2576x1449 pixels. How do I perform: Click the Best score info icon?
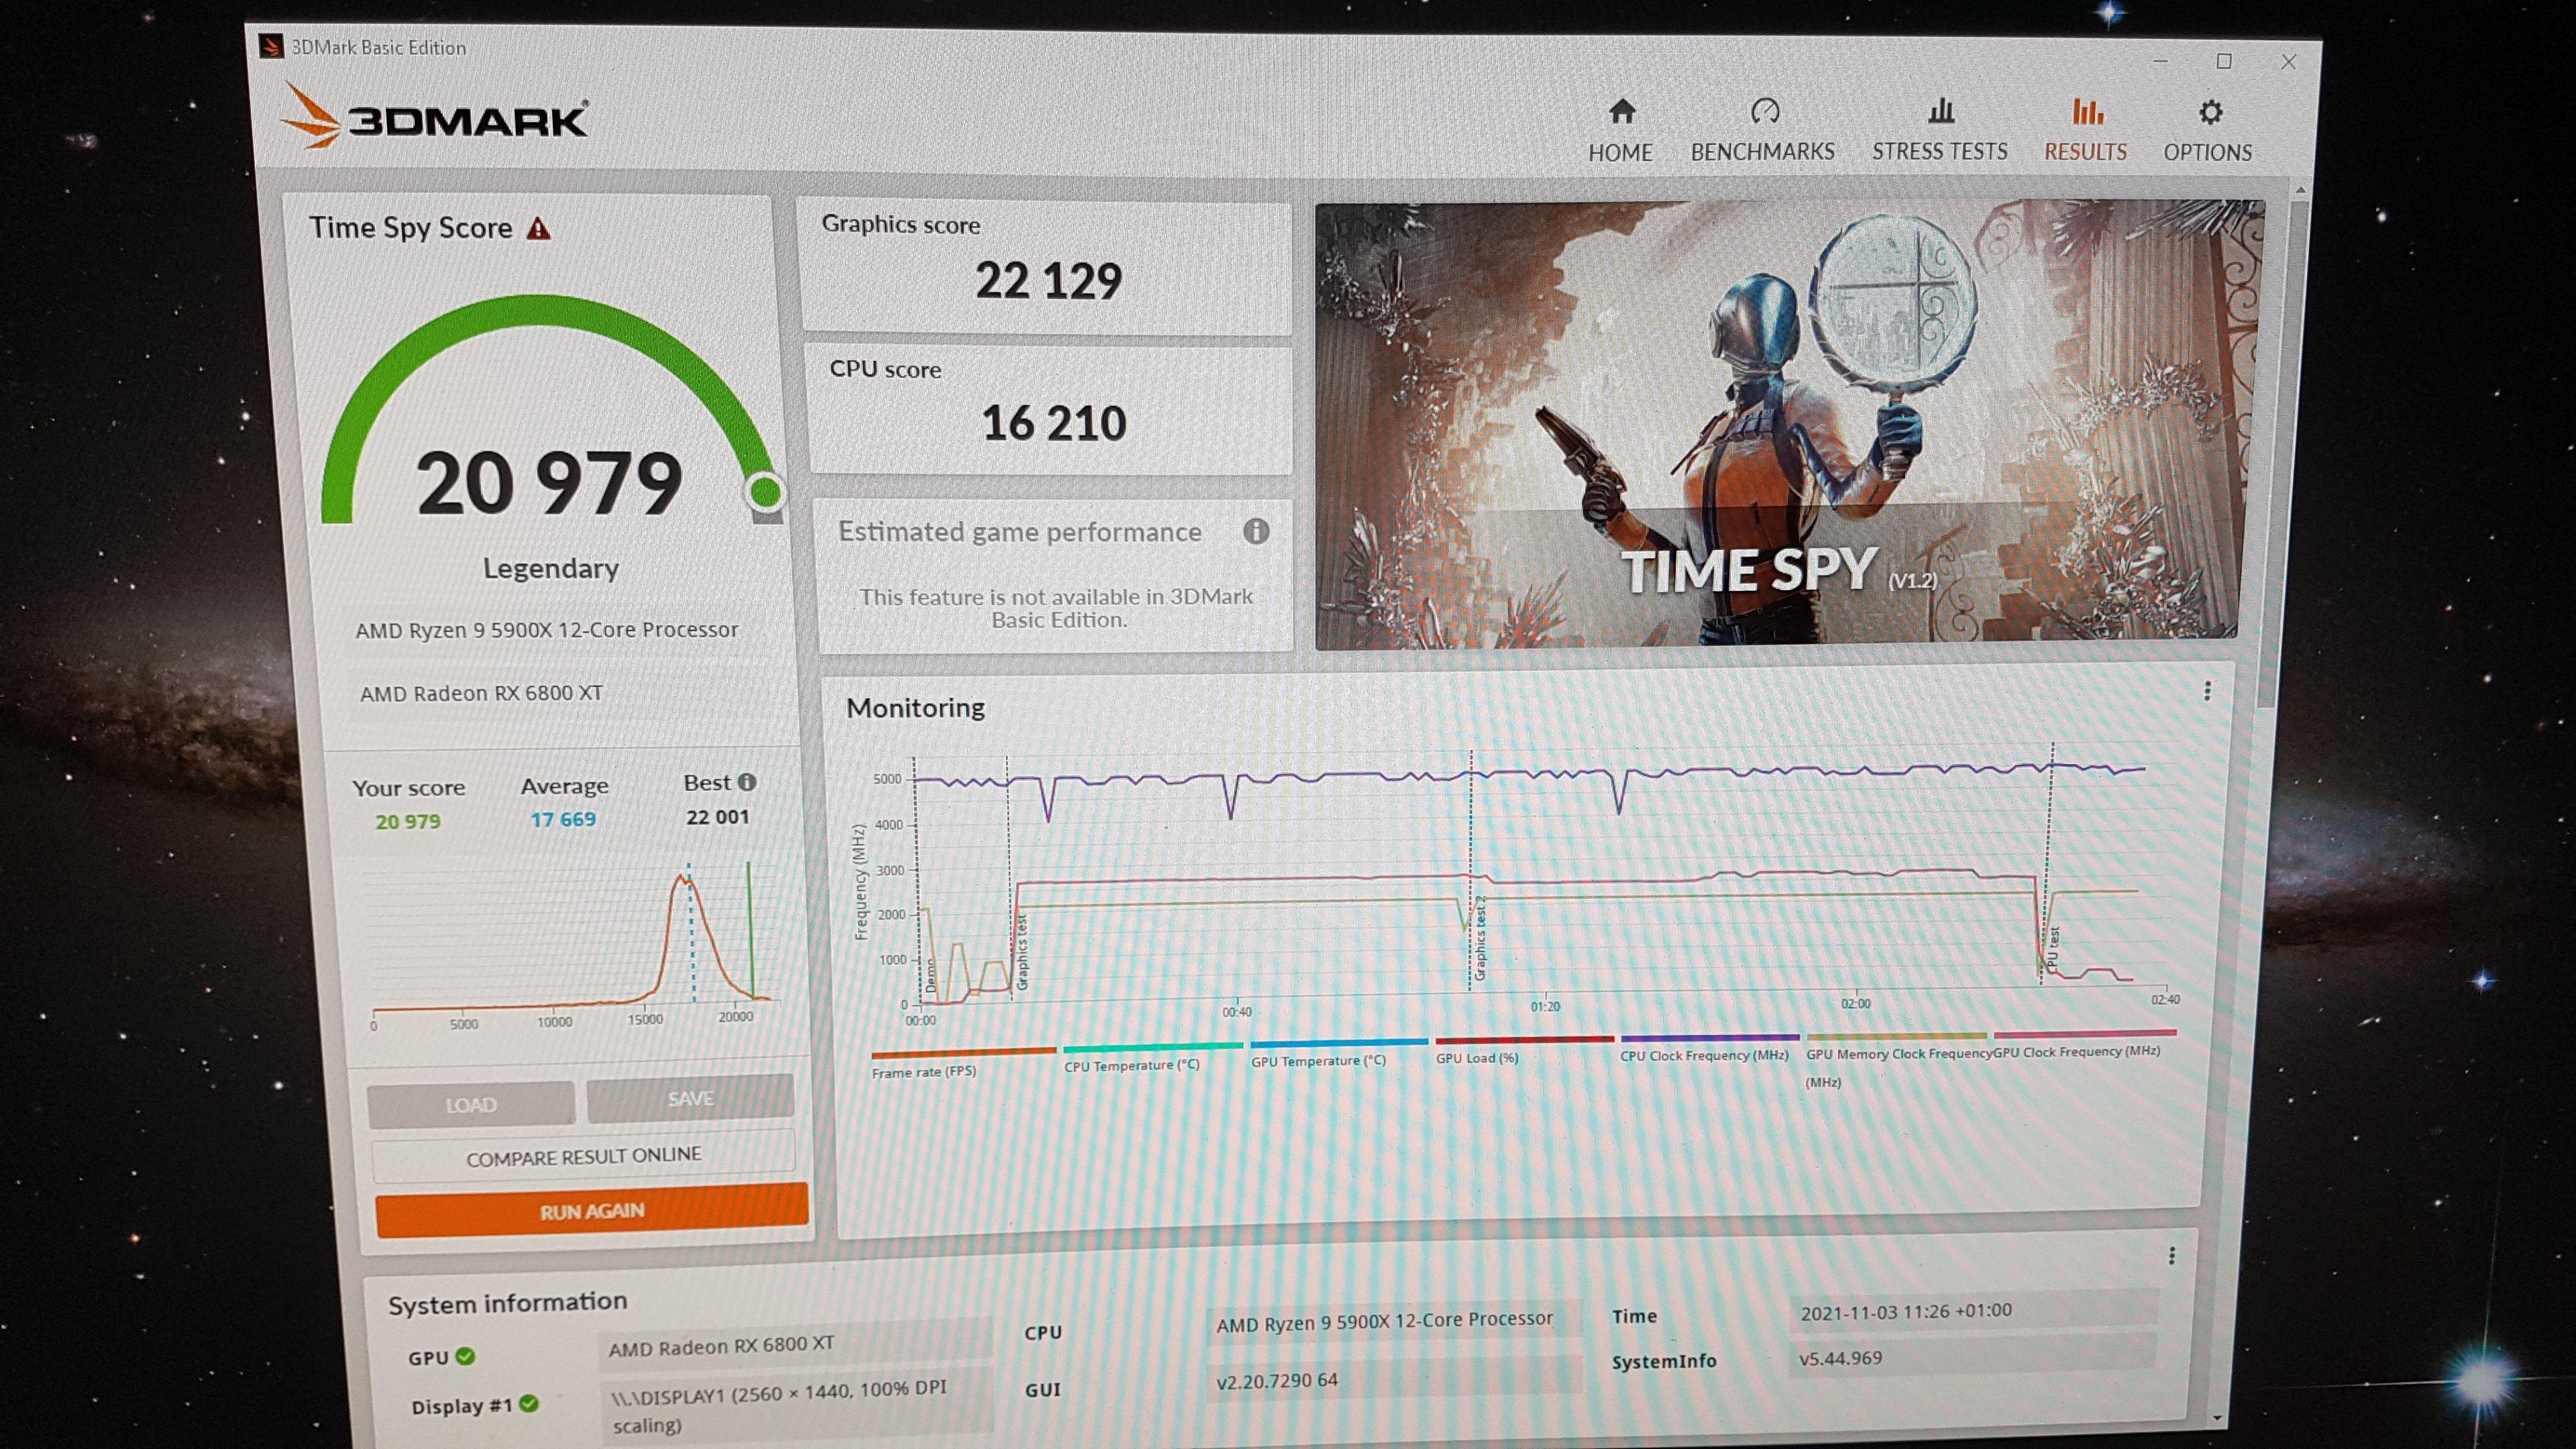pyautogui.click(x=747, y=782)
